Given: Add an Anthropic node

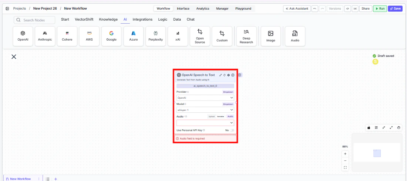Looking at the screenshot, I should (x=45, y=36).
